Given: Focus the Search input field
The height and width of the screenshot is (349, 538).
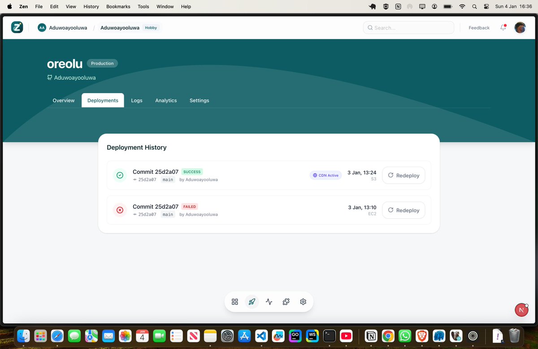Looking at the screenshot, I should coord(408,28).
